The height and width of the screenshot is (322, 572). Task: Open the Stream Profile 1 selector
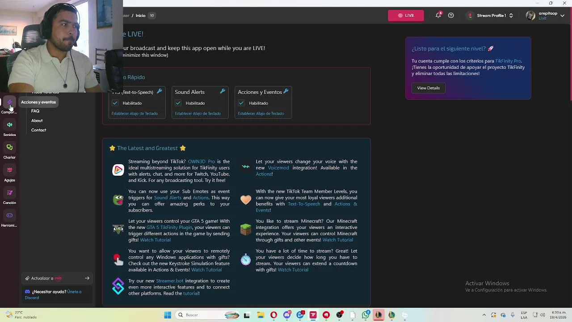click(490, 15)
